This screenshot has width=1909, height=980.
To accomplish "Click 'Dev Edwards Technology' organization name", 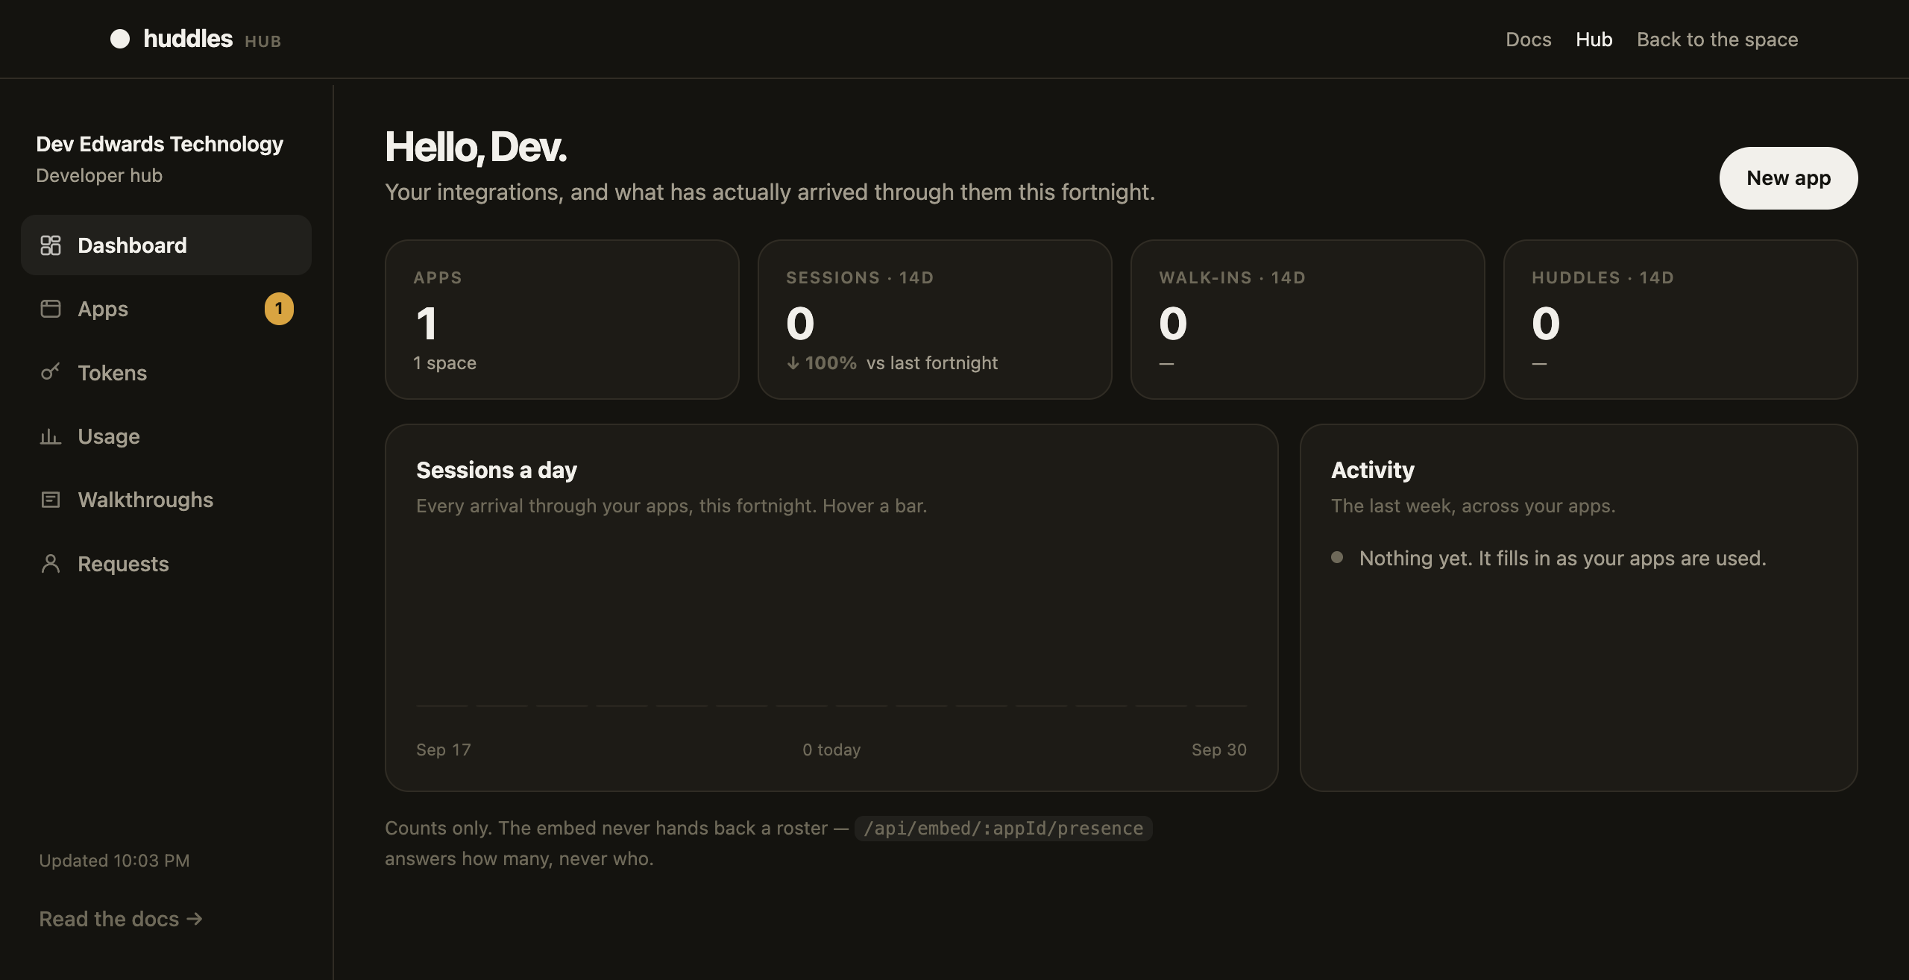I will click(x=160, y=144).
